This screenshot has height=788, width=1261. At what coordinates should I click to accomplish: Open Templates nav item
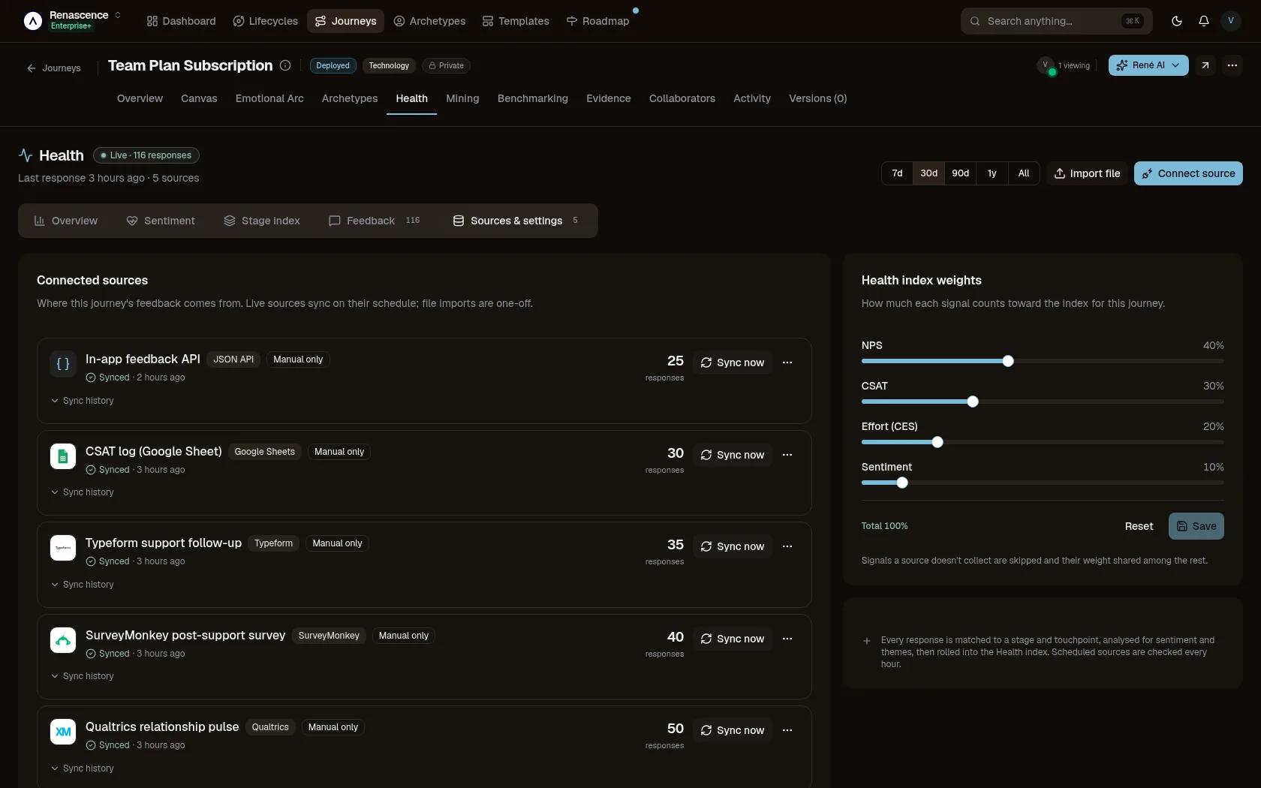pos(516,21)
